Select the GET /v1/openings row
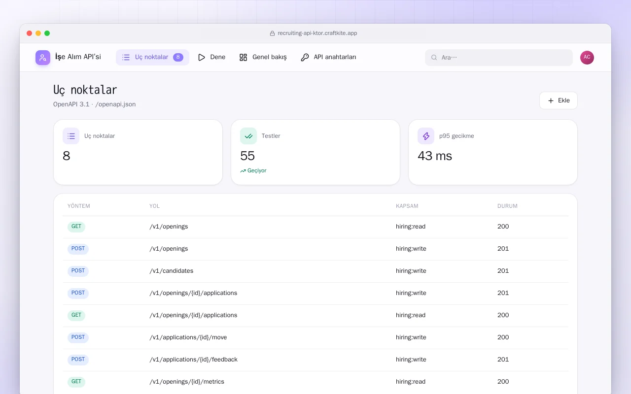Screen dimensions: 631x394 [x=315, y=227]
